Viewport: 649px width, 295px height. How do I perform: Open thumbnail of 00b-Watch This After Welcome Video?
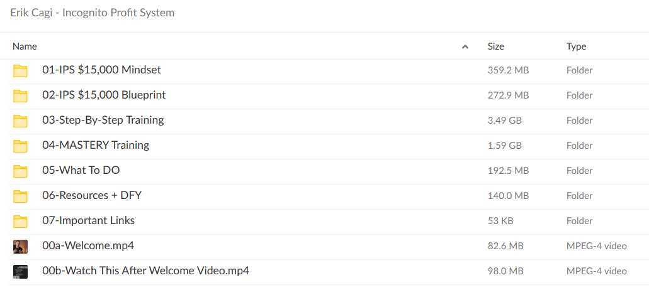point(21,271)
